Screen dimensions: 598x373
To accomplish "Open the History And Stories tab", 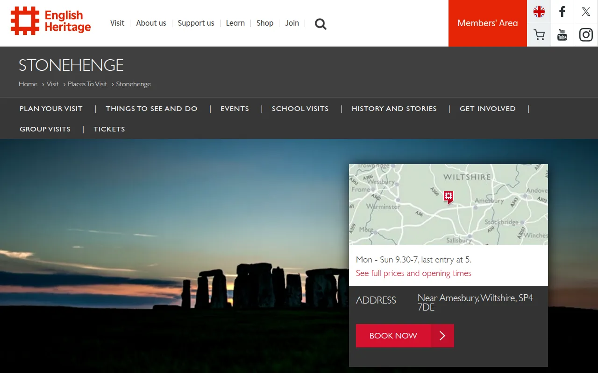I will click(x=394, y=109).
